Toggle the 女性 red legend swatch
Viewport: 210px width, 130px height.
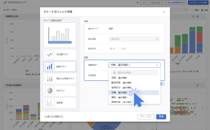coord(33,74)
